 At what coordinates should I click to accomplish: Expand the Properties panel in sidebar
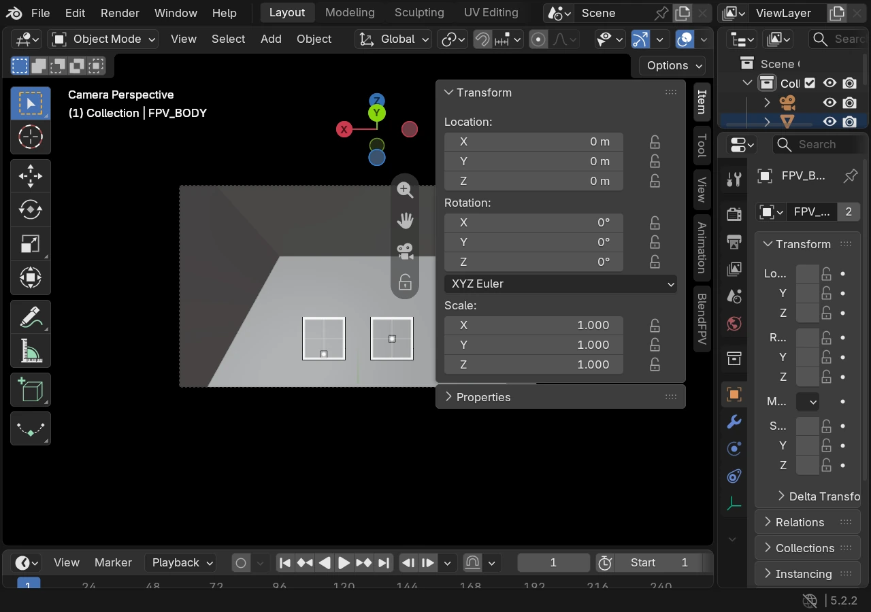click(561, 397)
